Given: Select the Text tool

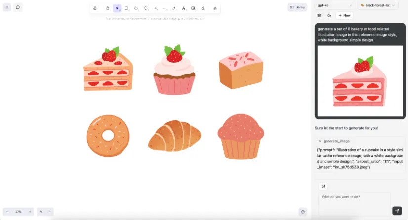Looking at the screenshot, I should click(x=184, y=8).
